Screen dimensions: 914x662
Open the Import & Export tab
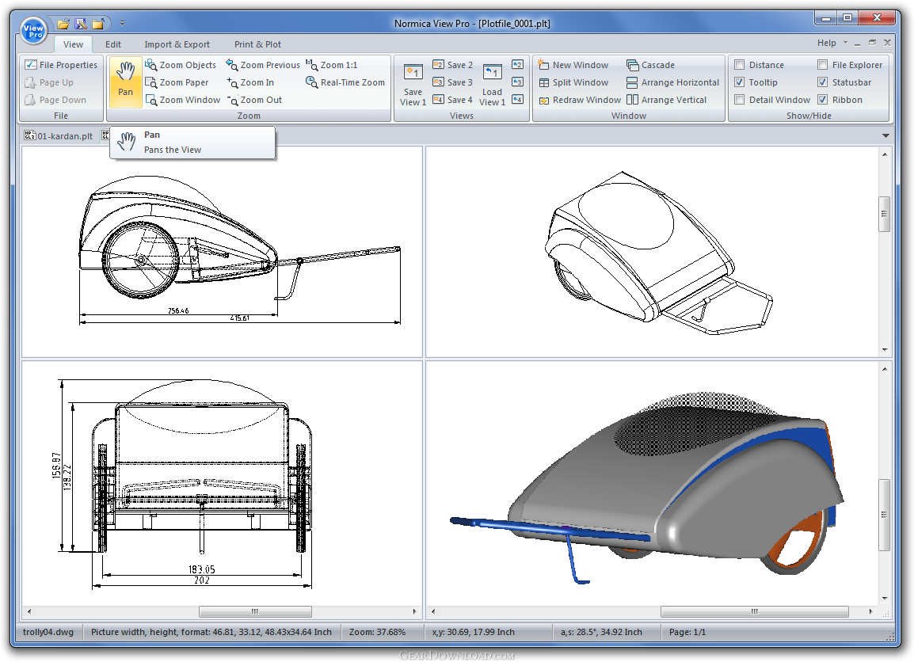pyautogui.click(x=177, y=44)
